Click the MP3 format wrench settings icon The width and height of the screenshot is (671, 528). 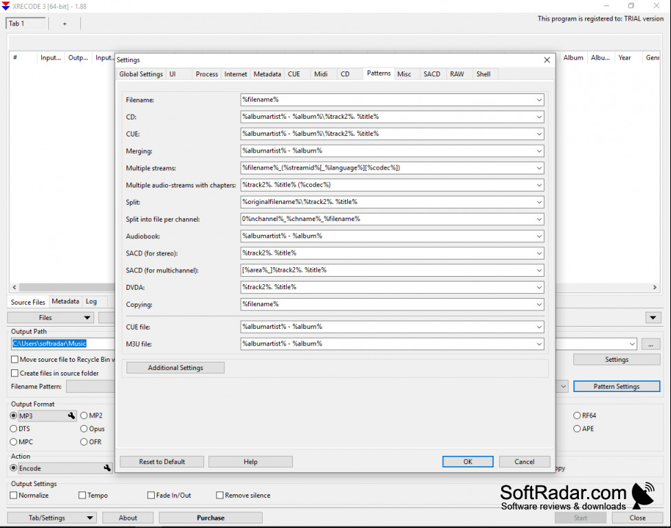[x=71, y=415]
